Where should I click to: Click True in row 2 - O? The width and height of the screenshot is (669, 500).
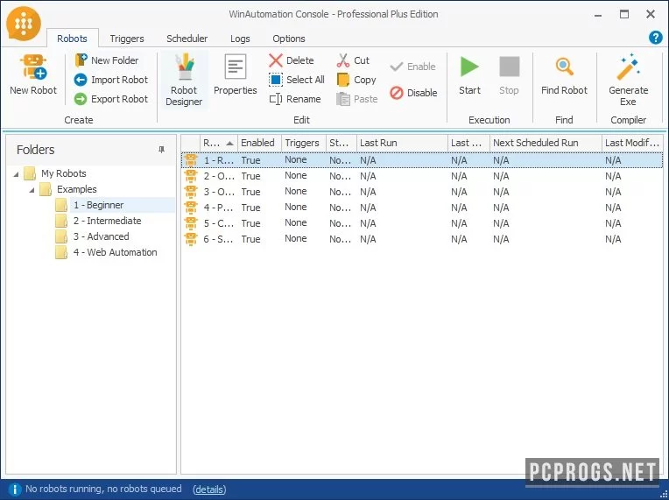tap(250, 176)
